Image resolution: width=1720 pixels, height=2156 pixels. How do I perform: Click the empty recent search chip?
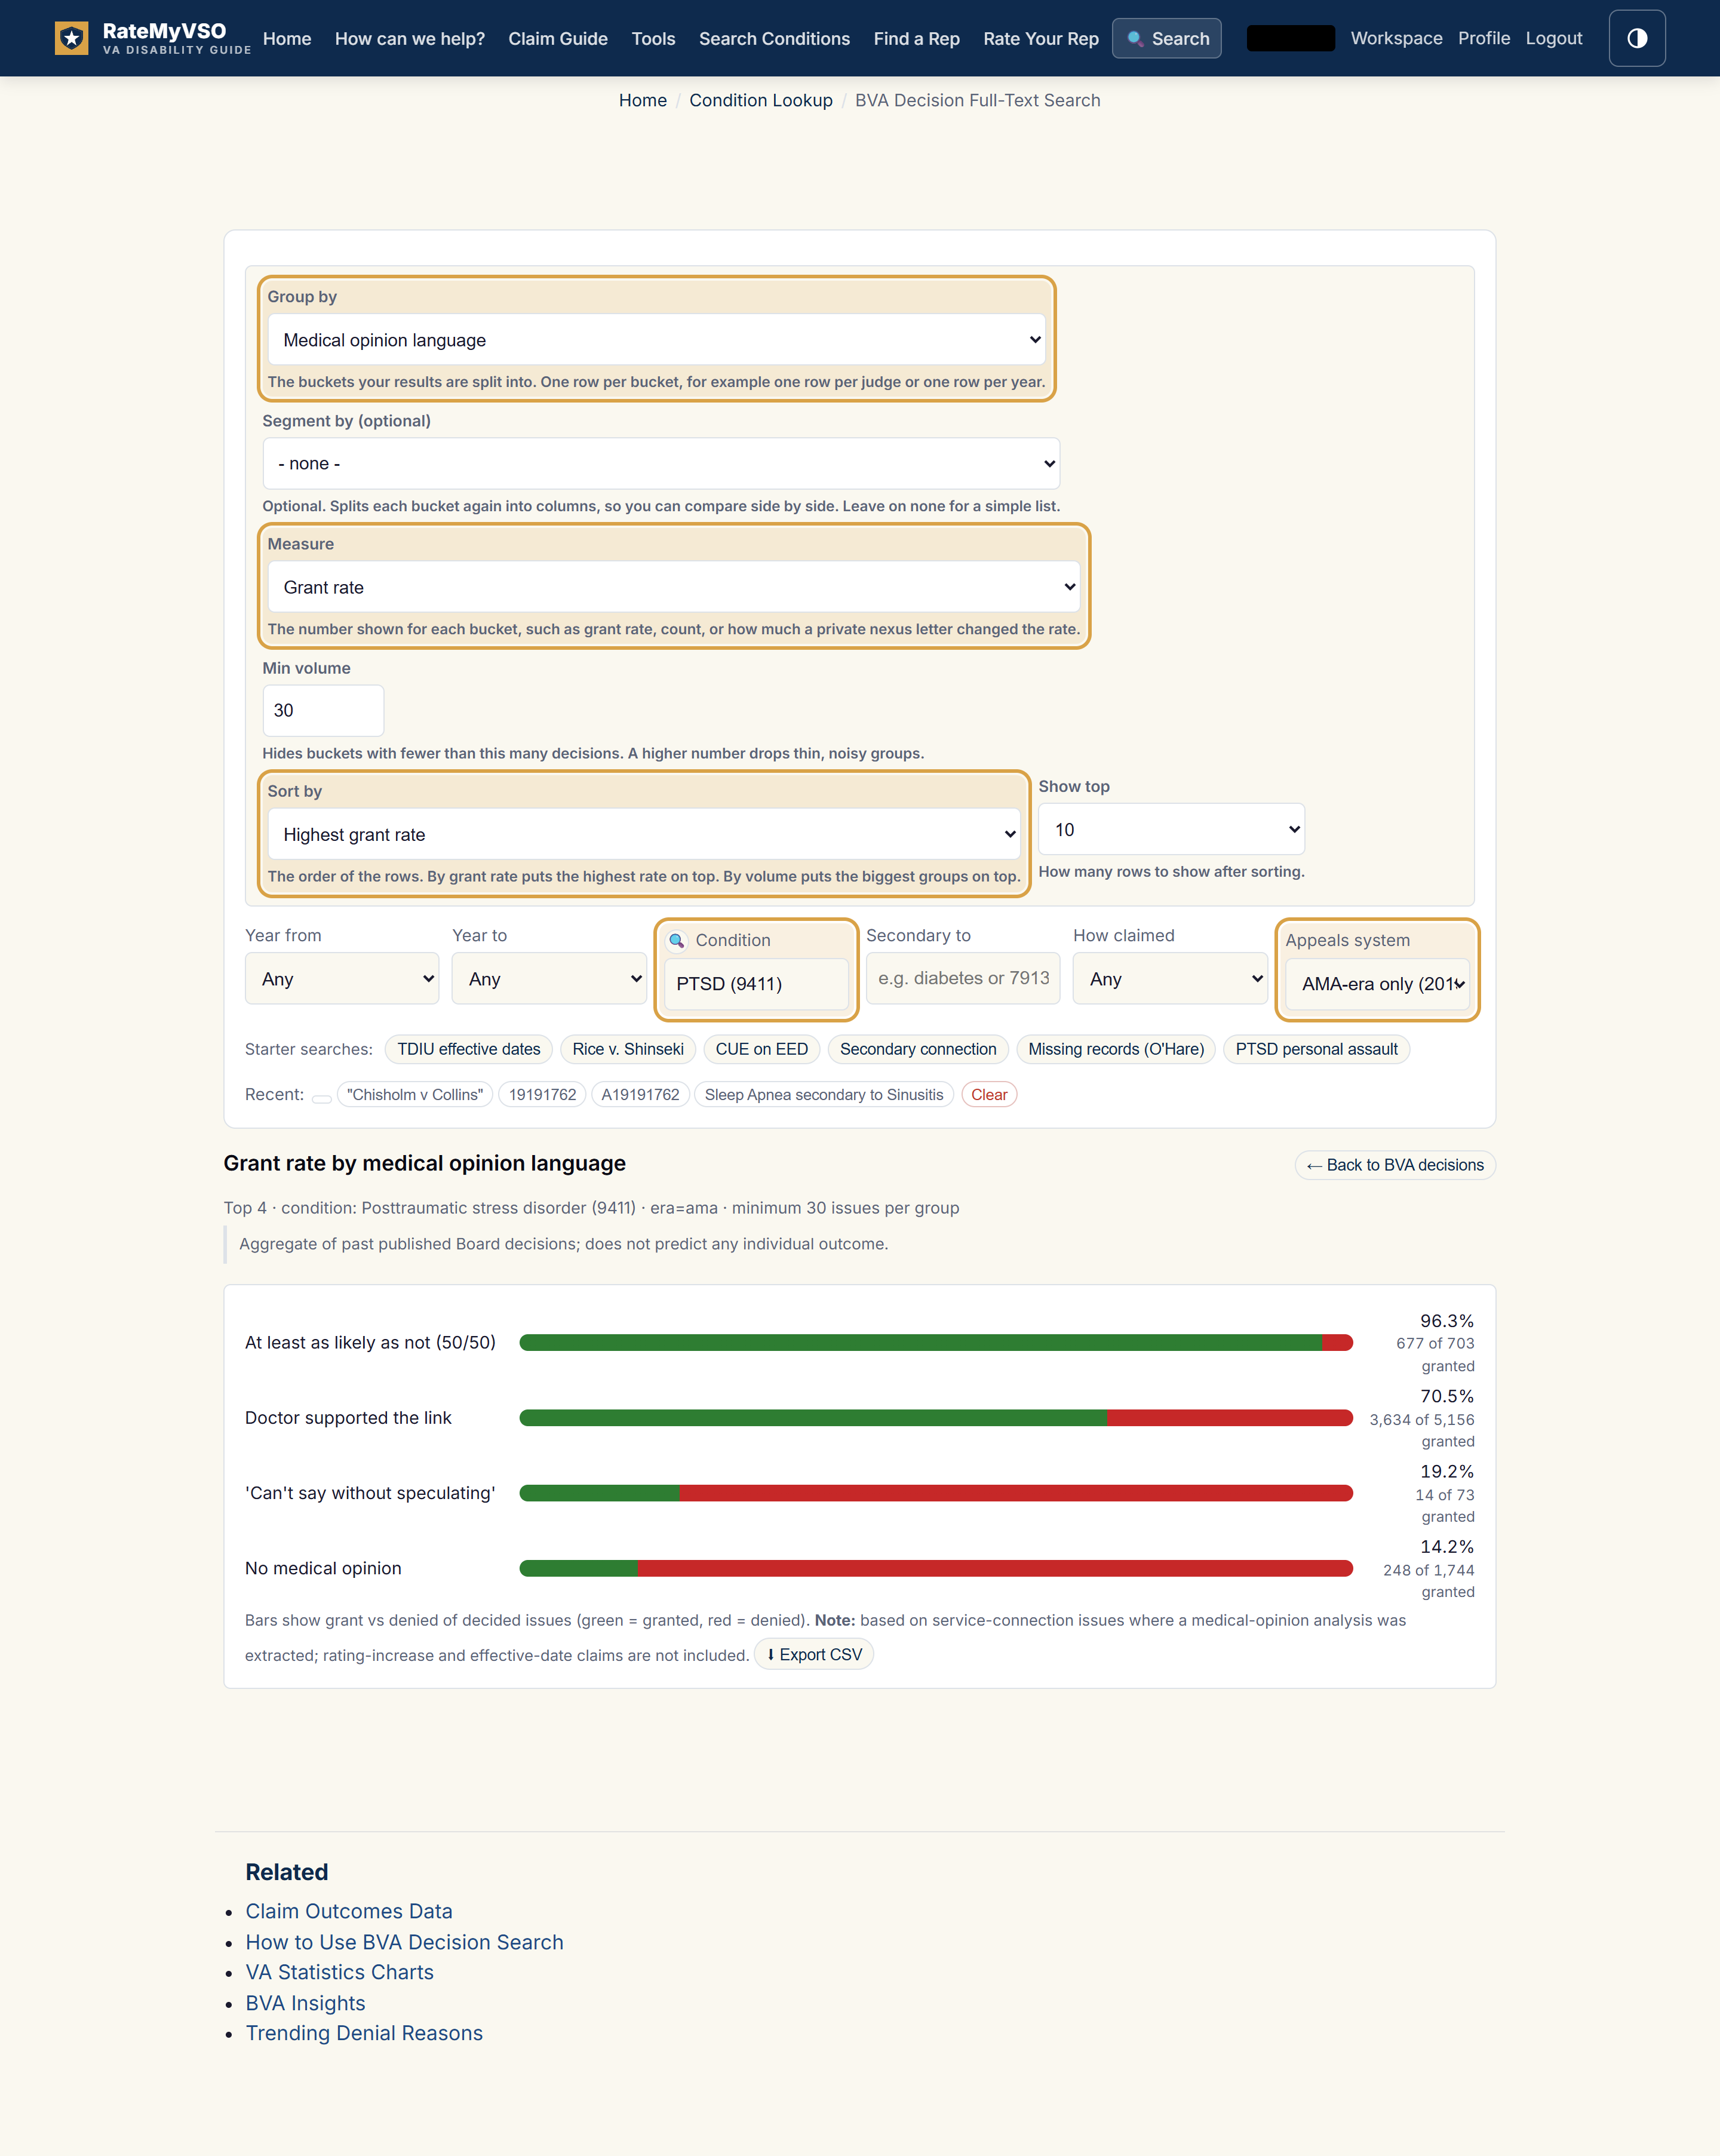(x=322, y=1098)
